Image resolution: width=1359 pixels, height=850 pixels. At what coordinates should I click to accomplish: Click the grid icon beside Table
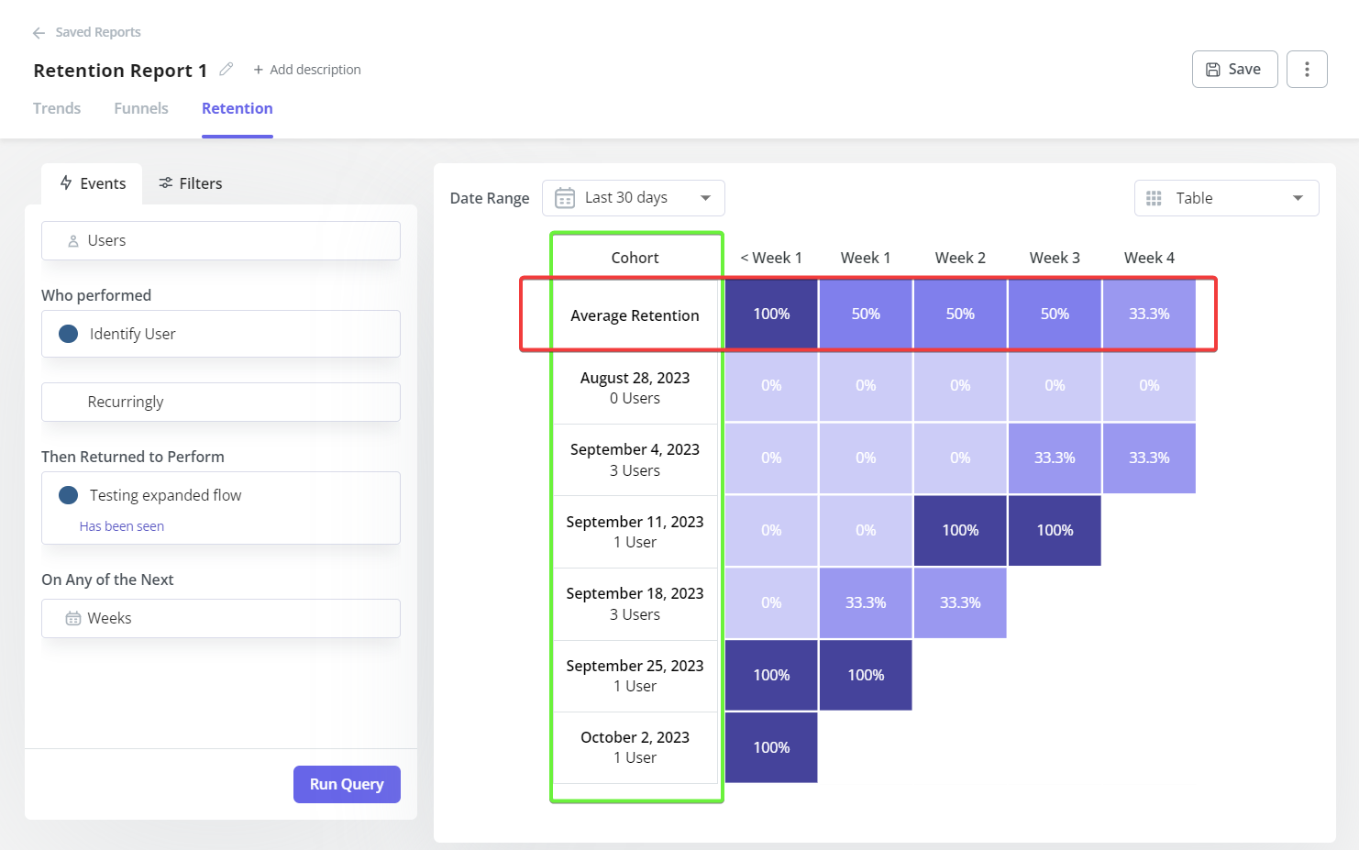coord(1154,198)
